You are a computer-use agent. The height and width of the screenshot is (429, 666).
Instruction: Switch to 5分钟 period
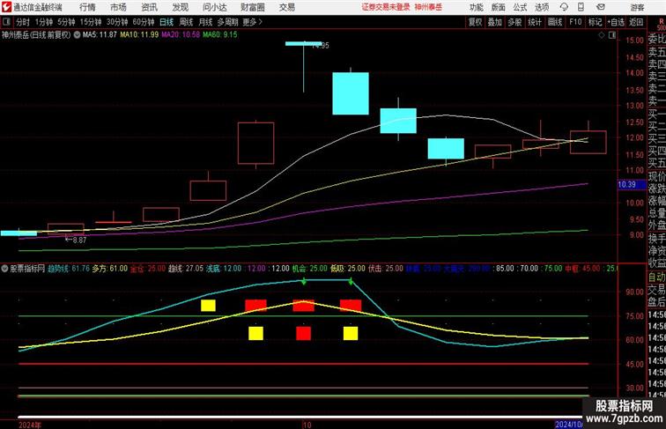tap(66, 22)
